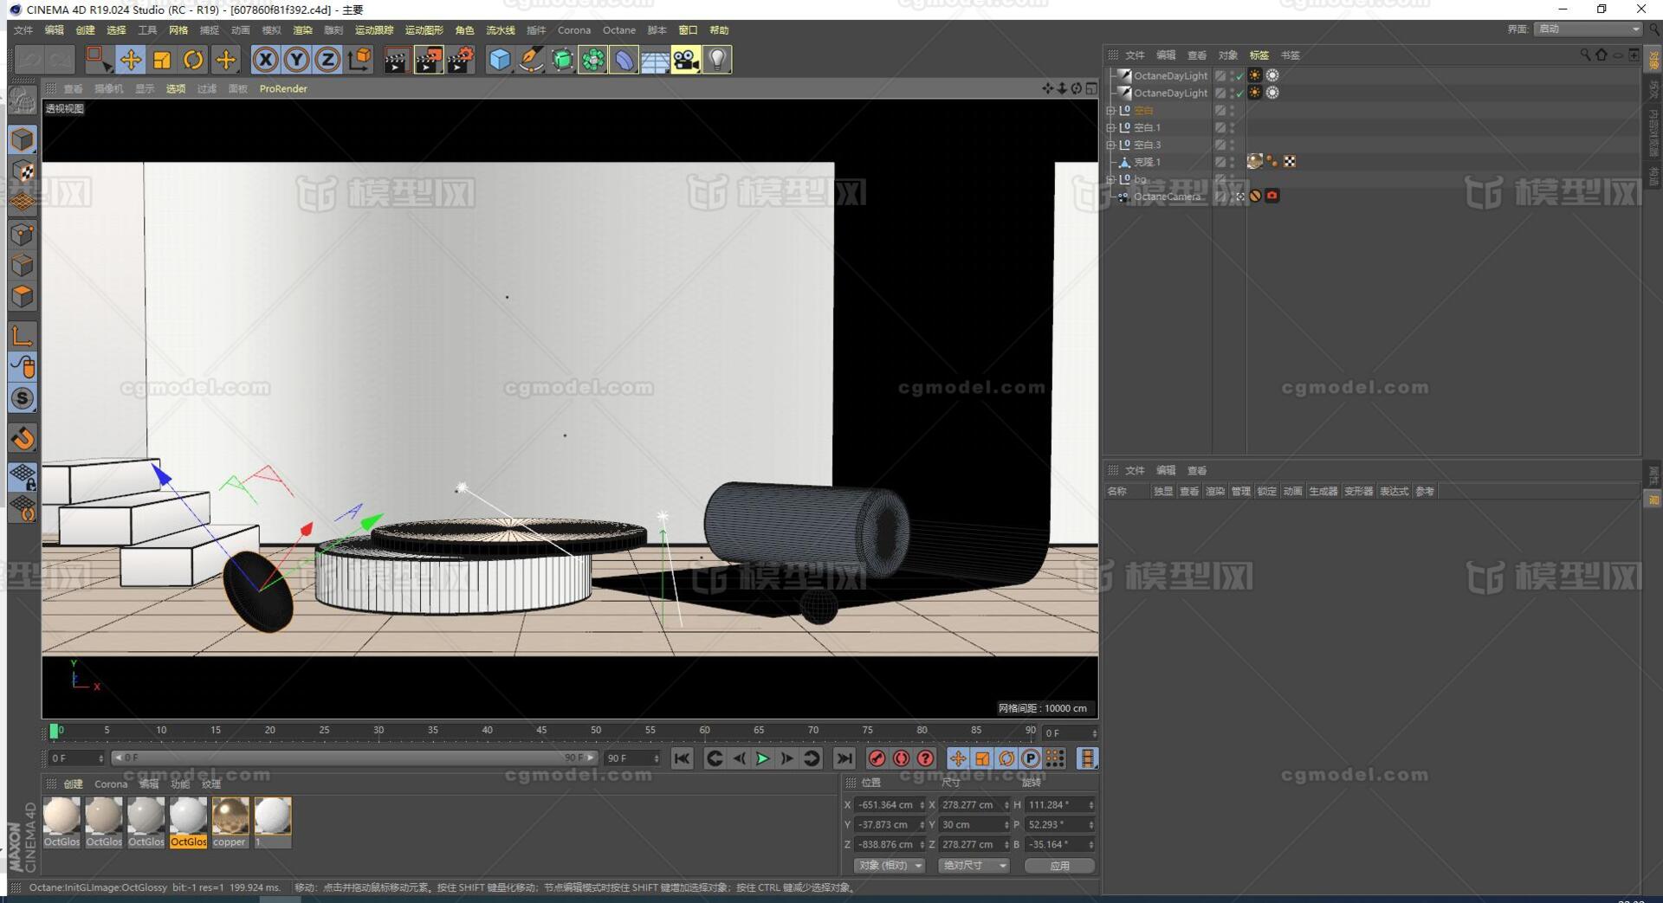Toggle Y axis lock

(x=296, y=60)
